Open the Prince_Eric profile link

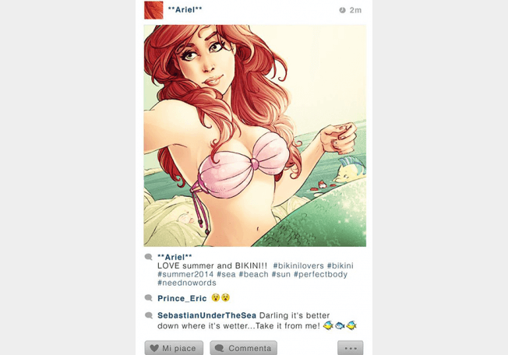pos(182,298)
